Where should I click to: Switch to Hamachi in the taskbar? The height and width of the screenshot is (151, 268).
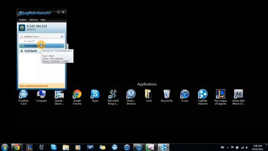pos(163,147)
